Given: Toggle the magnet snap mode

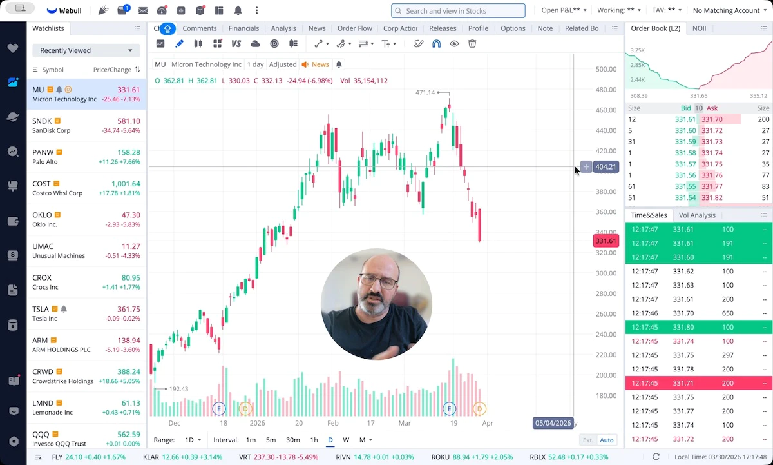Looking at the screenshot, I should point(436,44).
